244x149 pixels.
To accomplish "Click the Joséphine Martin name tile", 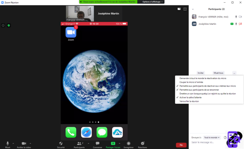I will pyautogui.click(x=108, y=14).
